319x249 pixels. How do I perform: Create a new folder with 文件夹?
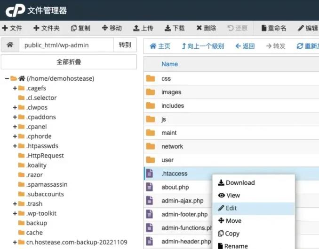pos(47,28)
